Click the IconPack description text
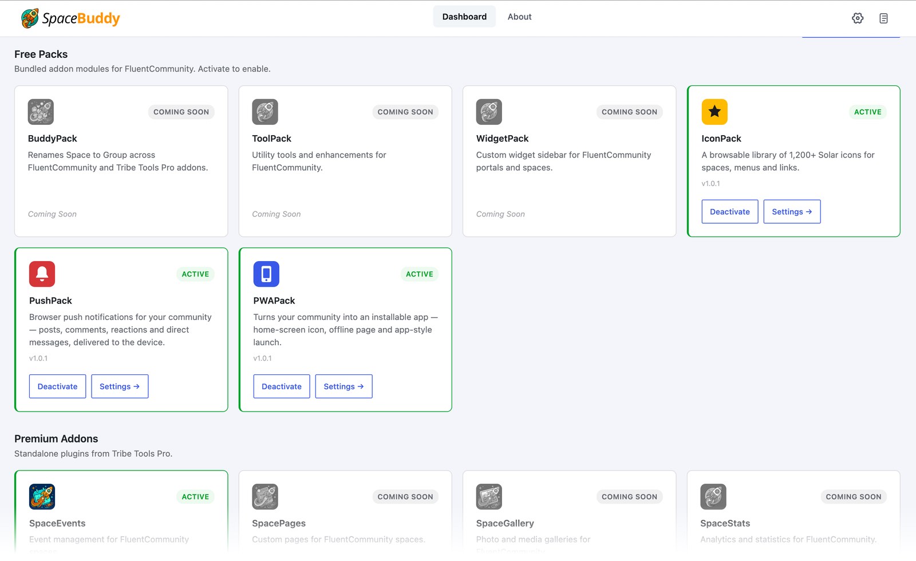Viewport: 916px width, 561px height. coord(788,161)
